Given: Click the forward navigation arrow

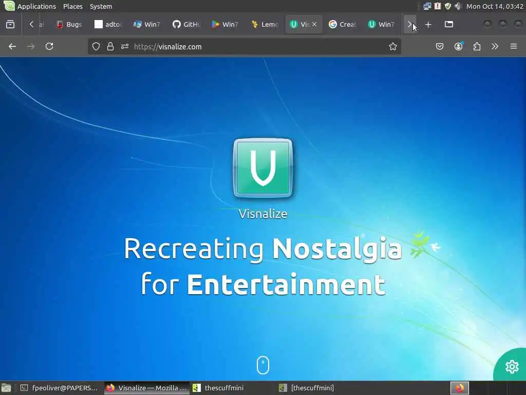Looking at the screenshot, I should coord(31,46).
